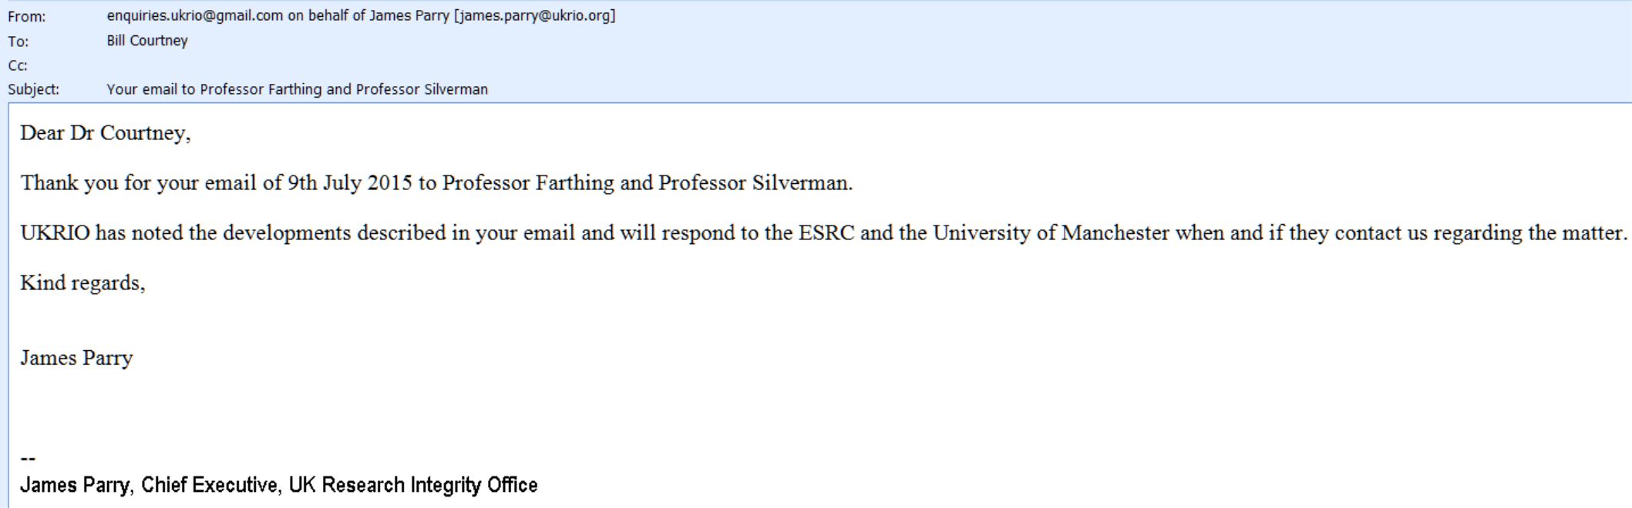Click the Cc: header label
Screen dimensions: 1632x508
[x=18, y=65]
